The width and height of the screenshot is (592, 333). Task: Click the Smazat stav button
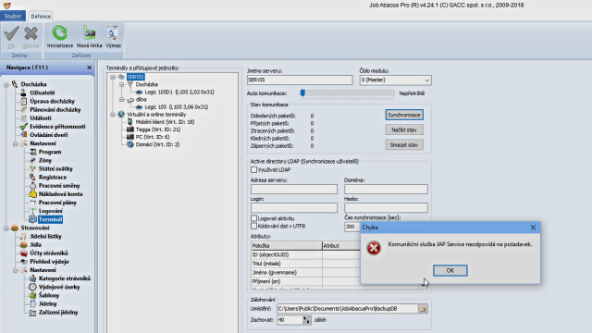click(404, 145)
